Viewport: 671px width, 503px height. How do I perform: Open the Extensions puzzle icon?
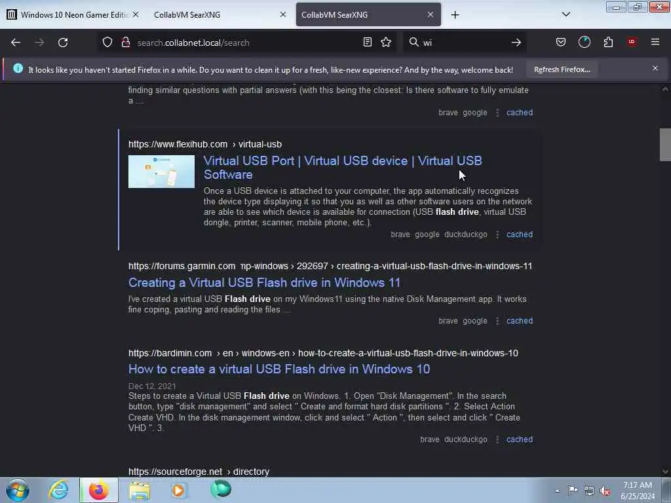pyautogui.click(x=608, y=42)
